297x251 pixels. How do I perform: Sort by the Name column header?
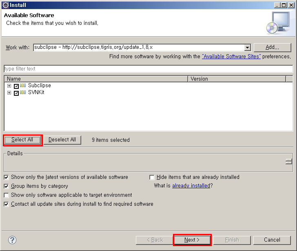96,79
